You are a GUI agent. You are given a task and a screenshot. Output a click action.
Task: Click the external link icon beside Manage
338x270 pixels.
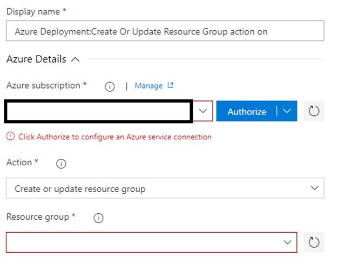click(170, 85)
